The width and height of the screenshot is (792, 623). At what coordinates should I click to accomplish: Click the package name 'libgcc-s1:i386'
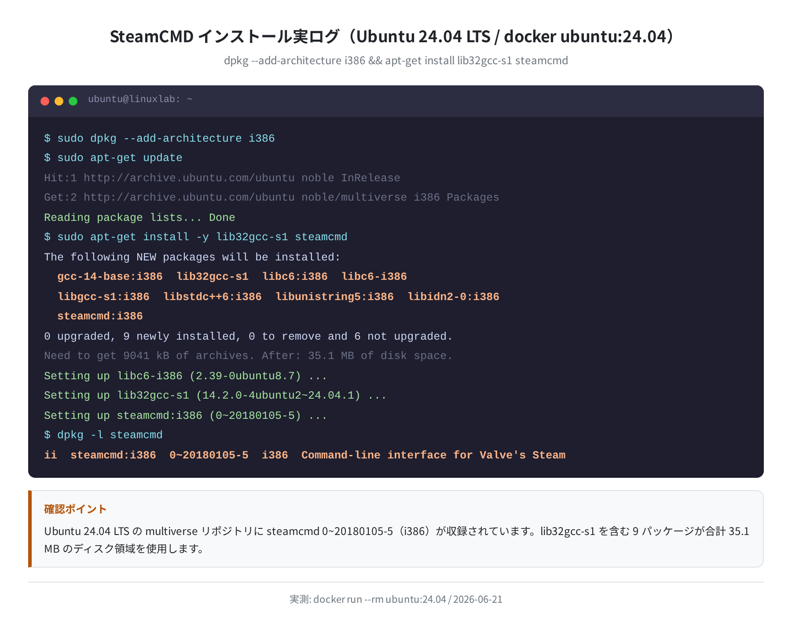(x=103, y=297)
